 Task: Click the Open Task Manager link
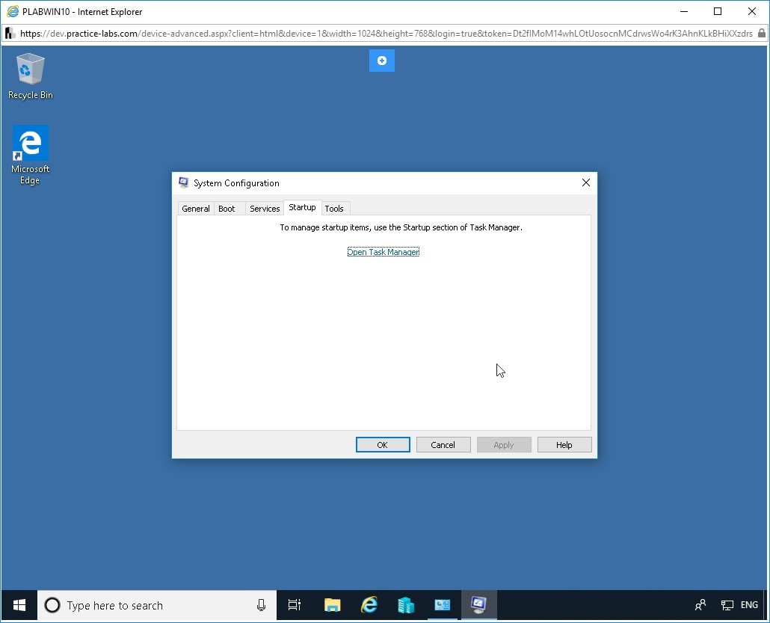point(383,252)
